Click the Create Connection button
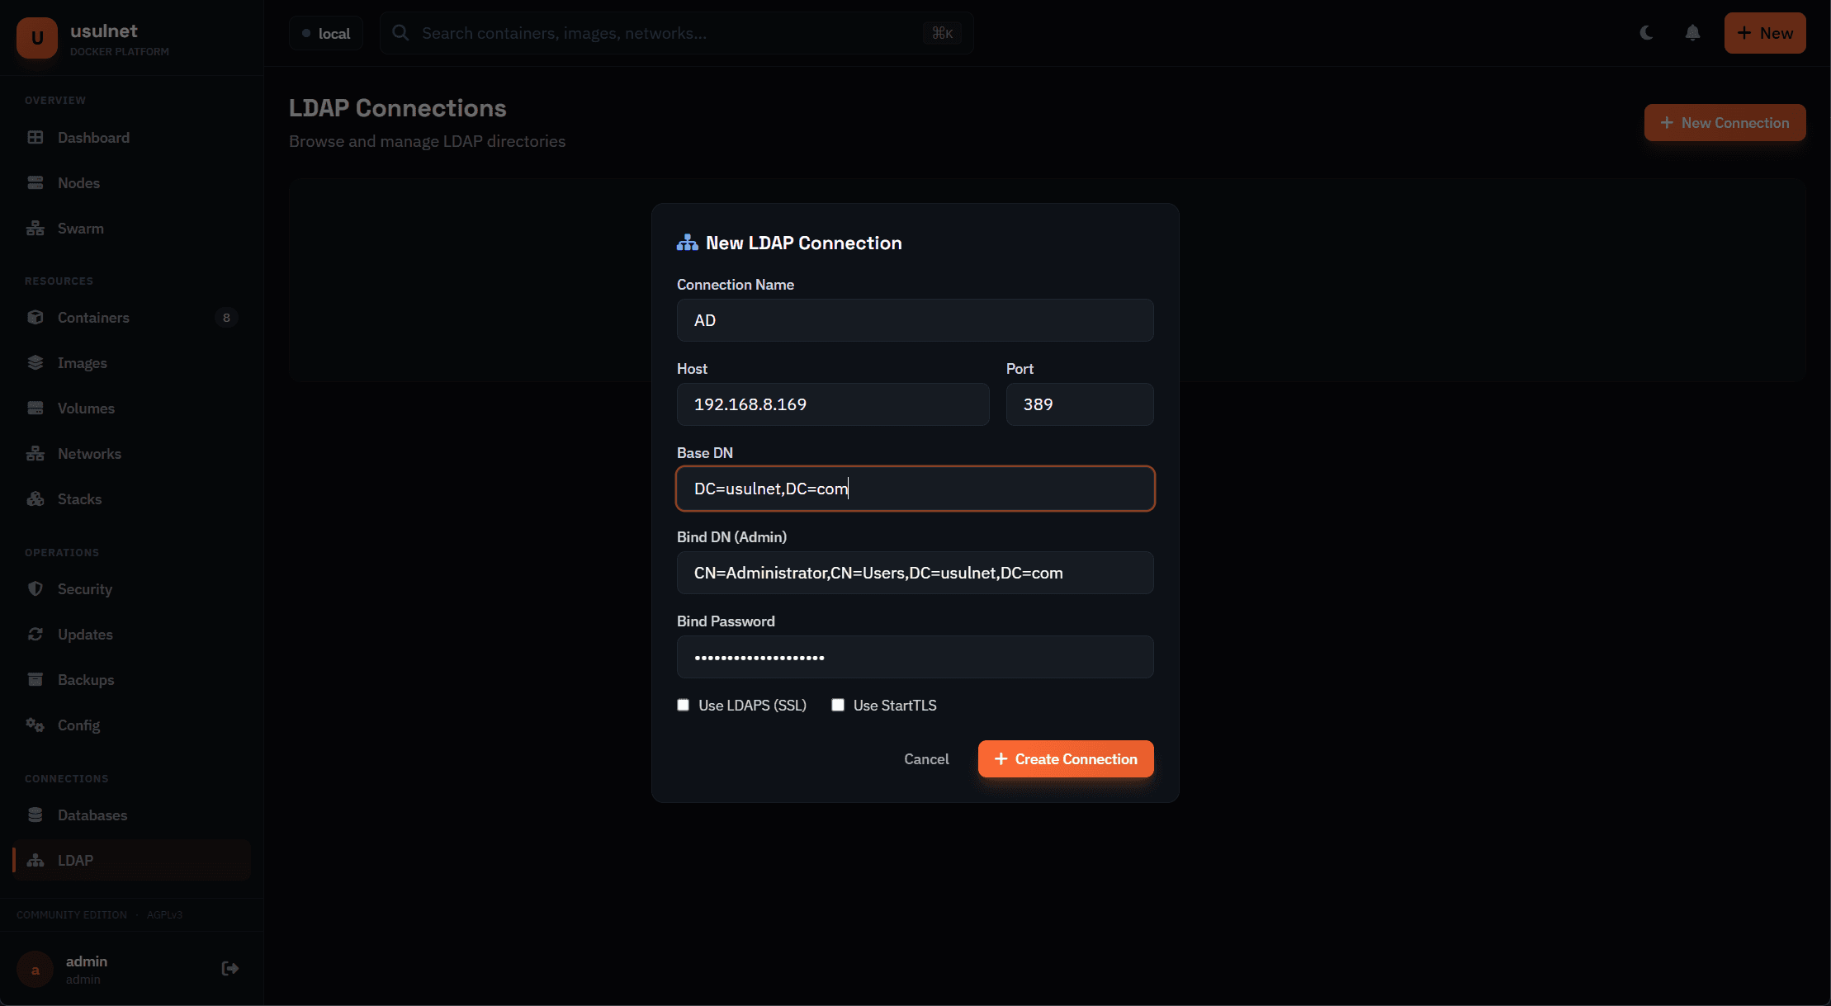Viewport: 1831px width, 1006px height. click(x=1065, y=758)
